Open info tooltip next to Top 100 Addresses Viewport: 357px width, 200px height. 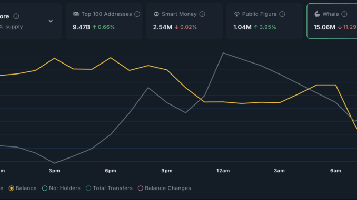[x=137, y=14]
